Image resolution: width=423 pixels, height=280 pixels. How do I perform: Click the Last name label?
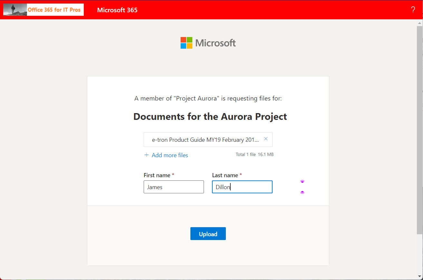(225, 175)
